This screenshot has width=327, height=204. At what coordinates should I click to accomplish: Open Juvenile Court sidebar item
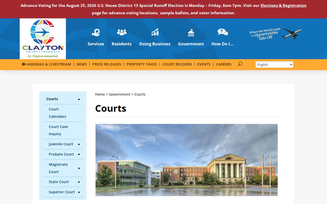[61, 144]
